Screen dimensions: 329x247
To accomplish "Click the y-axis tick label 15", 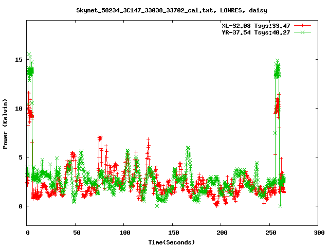I will 19,60.
